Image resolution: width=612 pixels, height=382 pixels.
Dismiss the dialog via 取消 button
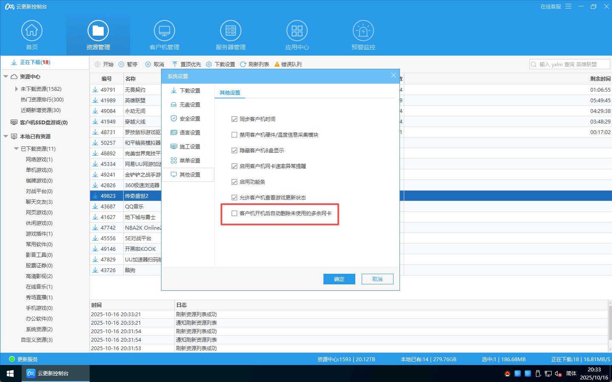(377, 279)
